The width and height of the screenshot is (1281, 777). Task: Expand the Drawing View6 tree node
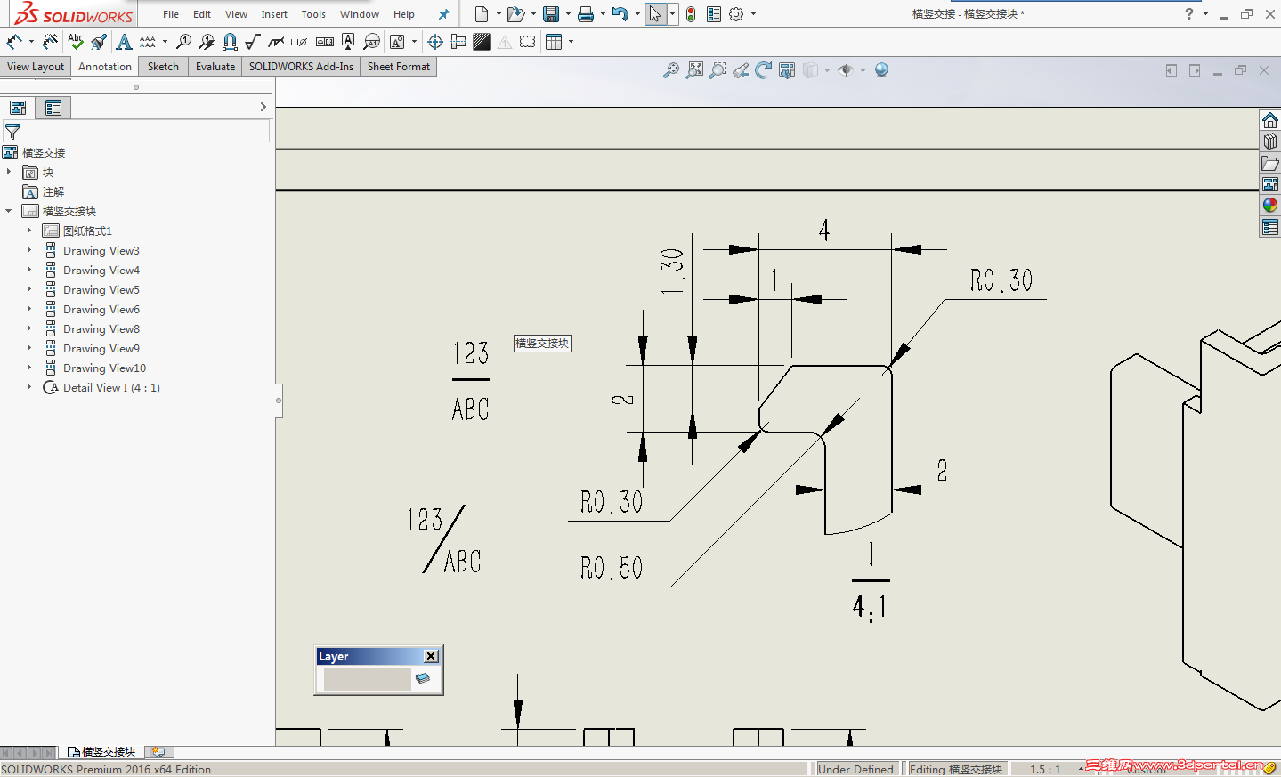pos(29,310)
